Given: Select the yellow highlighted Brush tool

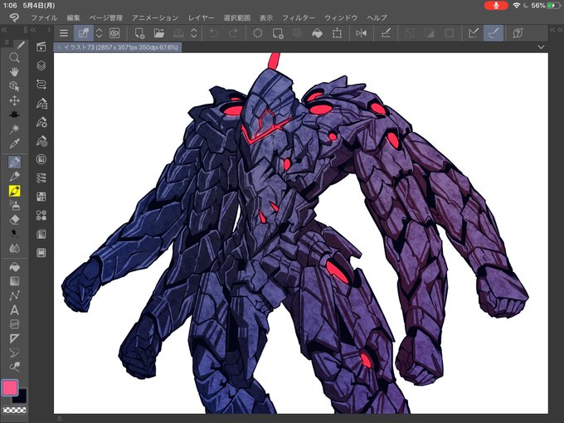Looking at the screenshot, I should (x=14, y=191).
